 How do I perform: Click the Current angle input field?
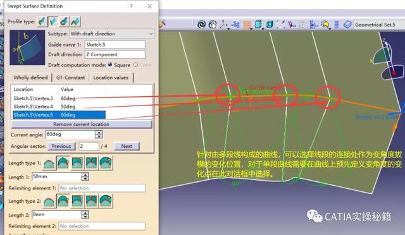70,134
